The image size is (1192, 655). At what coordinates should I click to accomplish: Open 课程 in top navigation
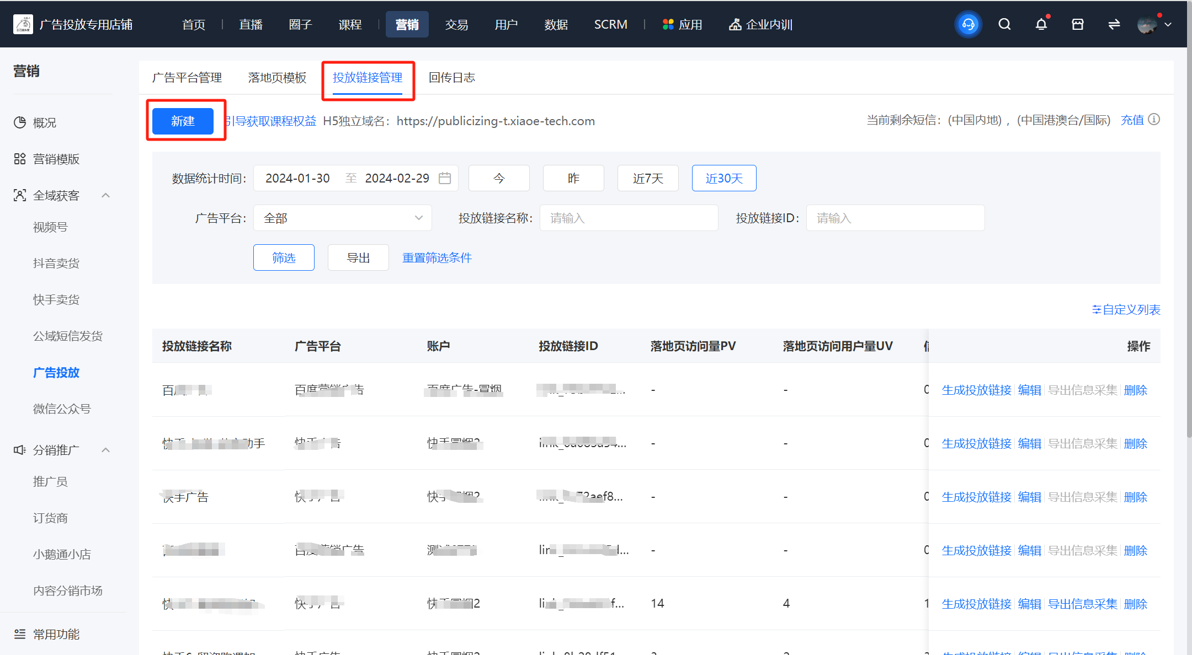[350, 24]
